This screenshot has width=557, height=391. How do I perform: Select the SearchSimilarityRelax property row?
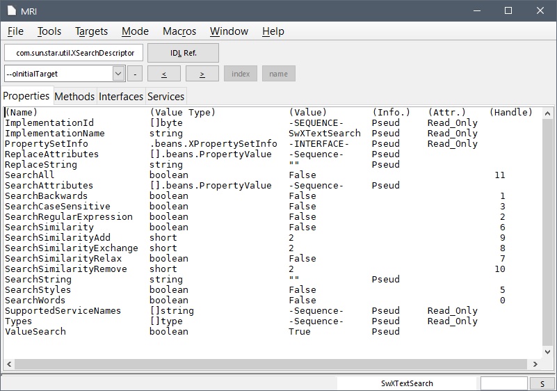[x=273, y=258]
